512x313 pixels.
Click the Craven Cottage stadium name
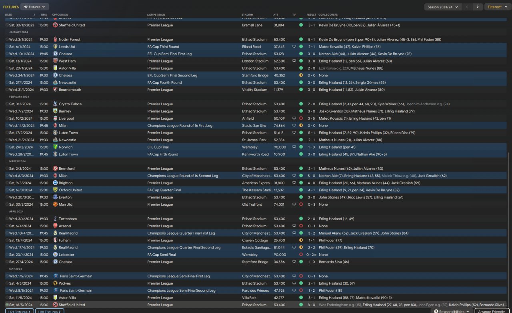click(x=254, y=241)
